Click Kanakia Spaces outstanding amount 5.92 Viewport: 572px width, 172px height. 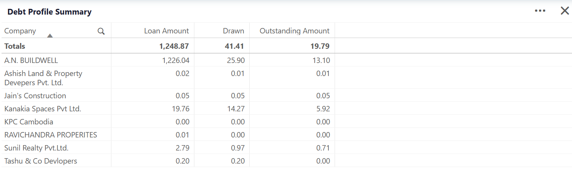pyautogui.click(x=322, y=109)
